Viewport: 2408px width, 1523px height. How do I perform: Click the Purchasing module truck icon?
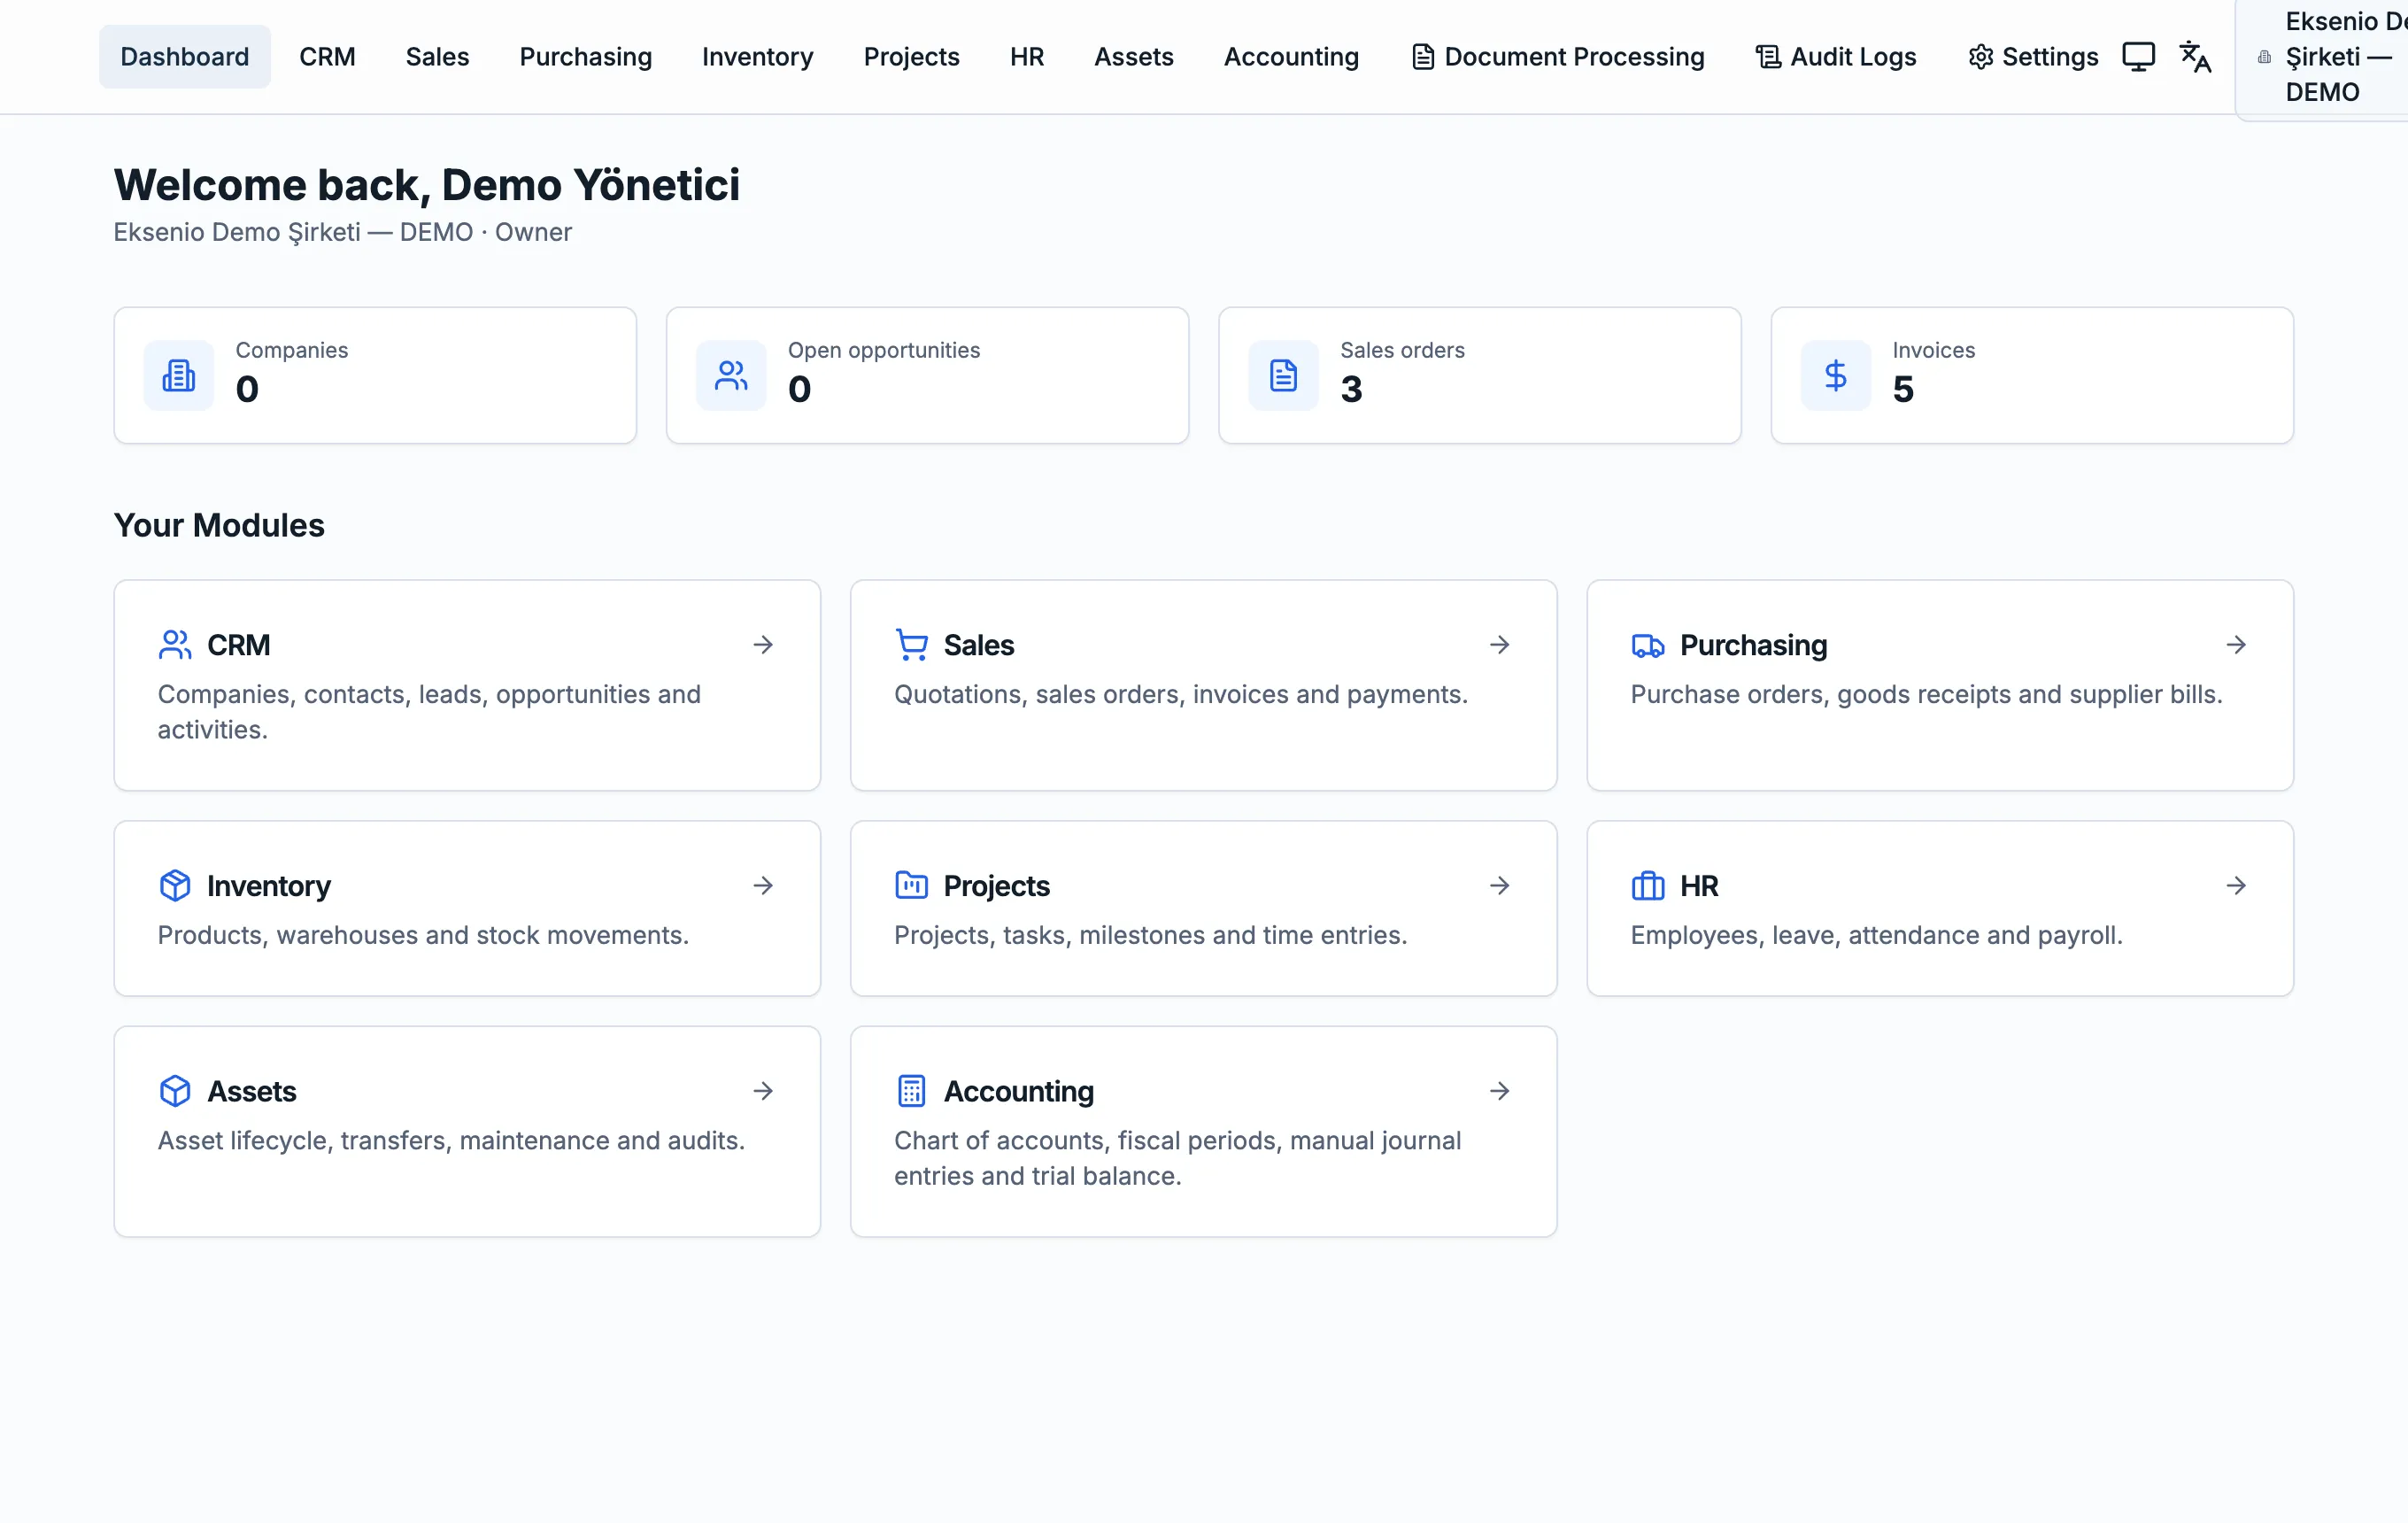point(1647,645)
